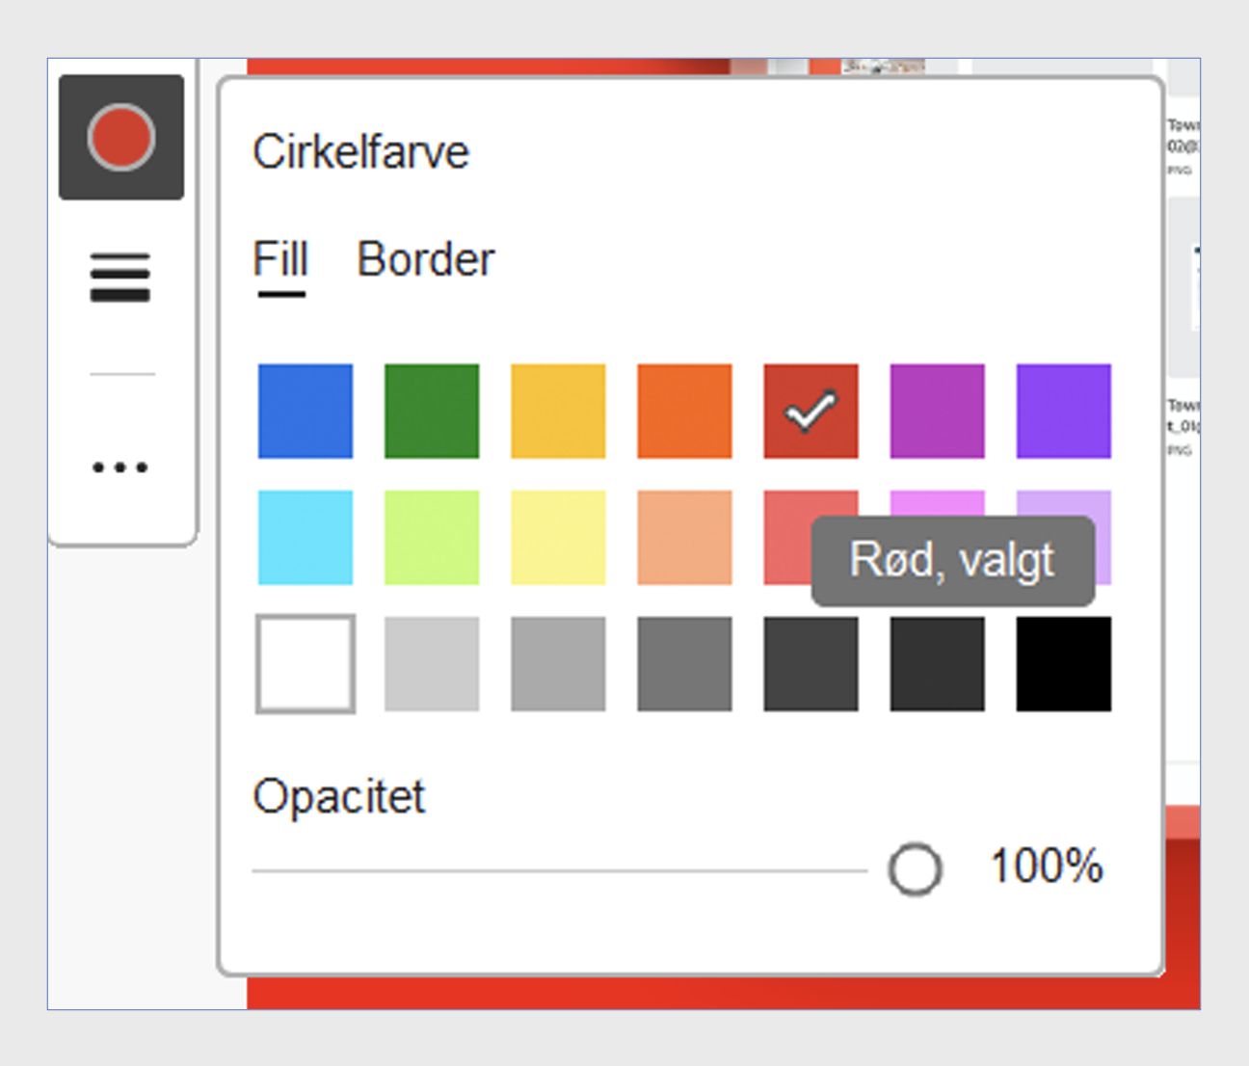Click the red circle color tool icon
The image size is (1249, 1066).
point(121,138)
